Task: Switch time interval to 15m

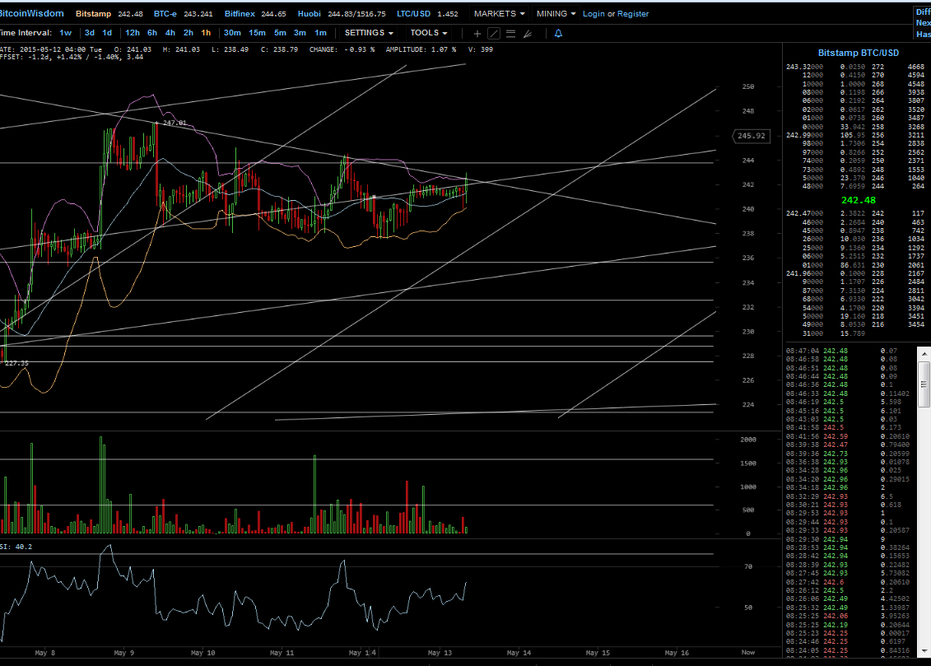Action: [x=257, y=33]
